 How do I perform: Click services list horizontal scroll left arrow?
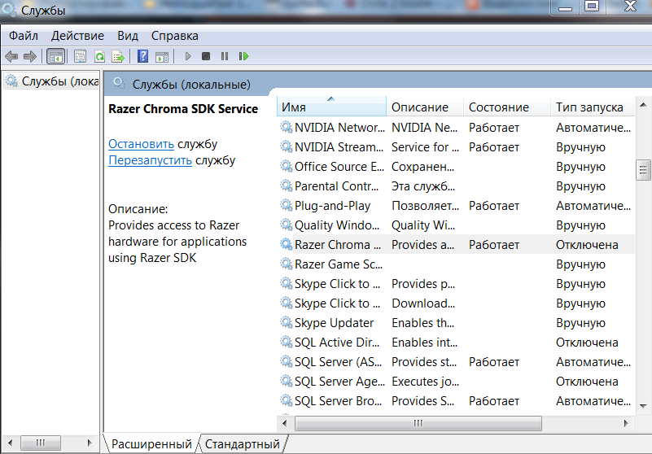(284, 423)
